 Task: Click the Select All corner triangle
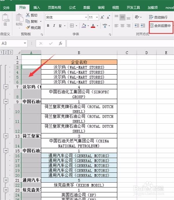tap(19, 53)
